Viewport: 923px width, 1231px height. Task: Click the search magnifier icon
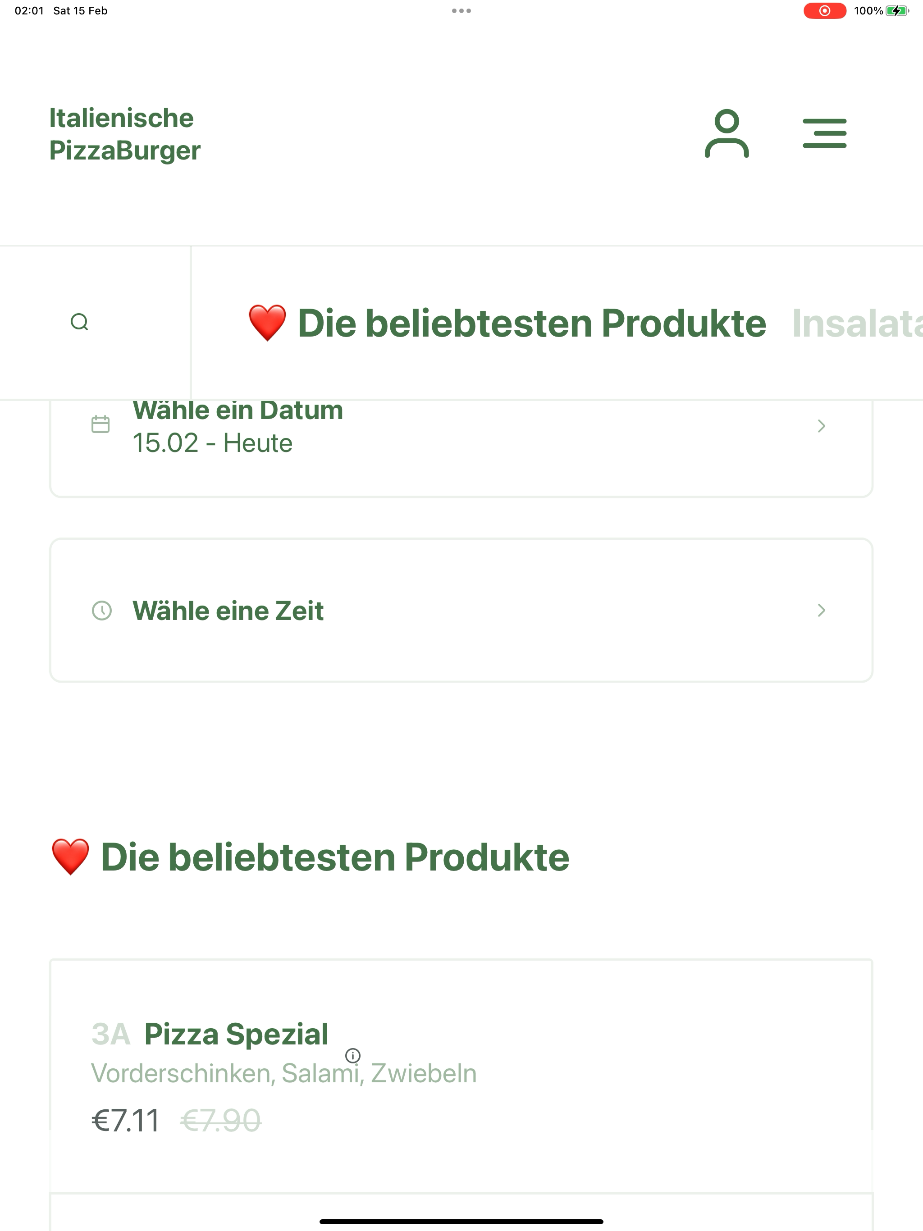[x=80, y=322]
